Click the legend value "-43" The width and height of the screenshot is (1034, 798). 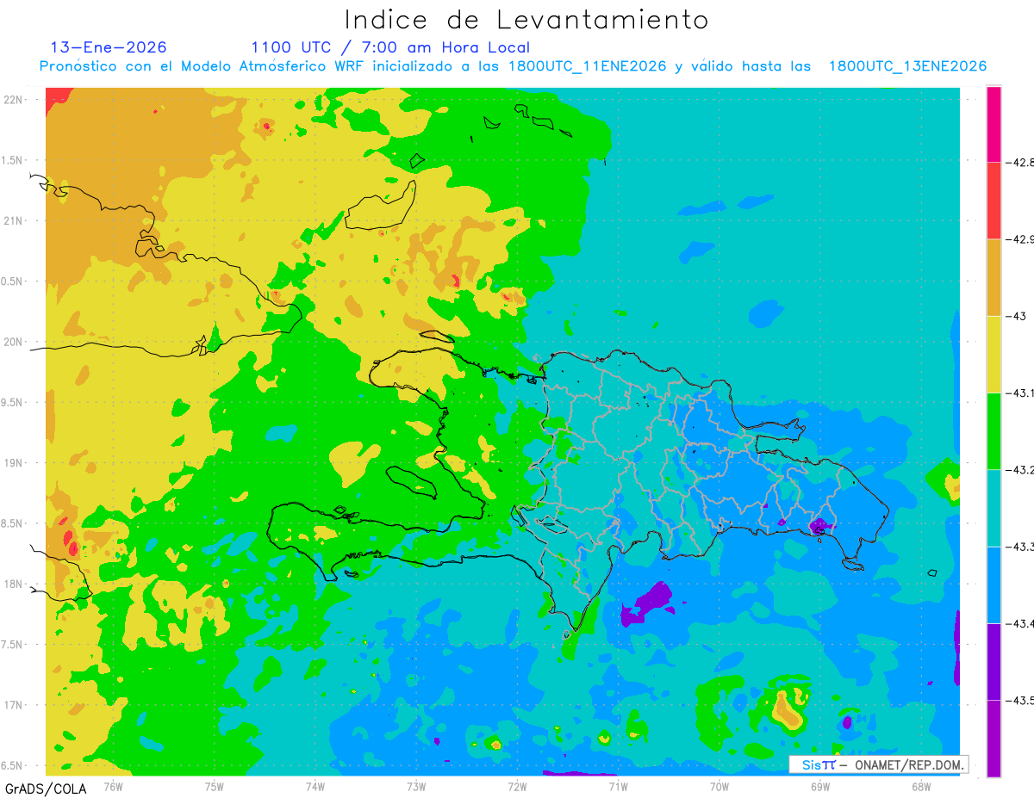(1015, 316)
